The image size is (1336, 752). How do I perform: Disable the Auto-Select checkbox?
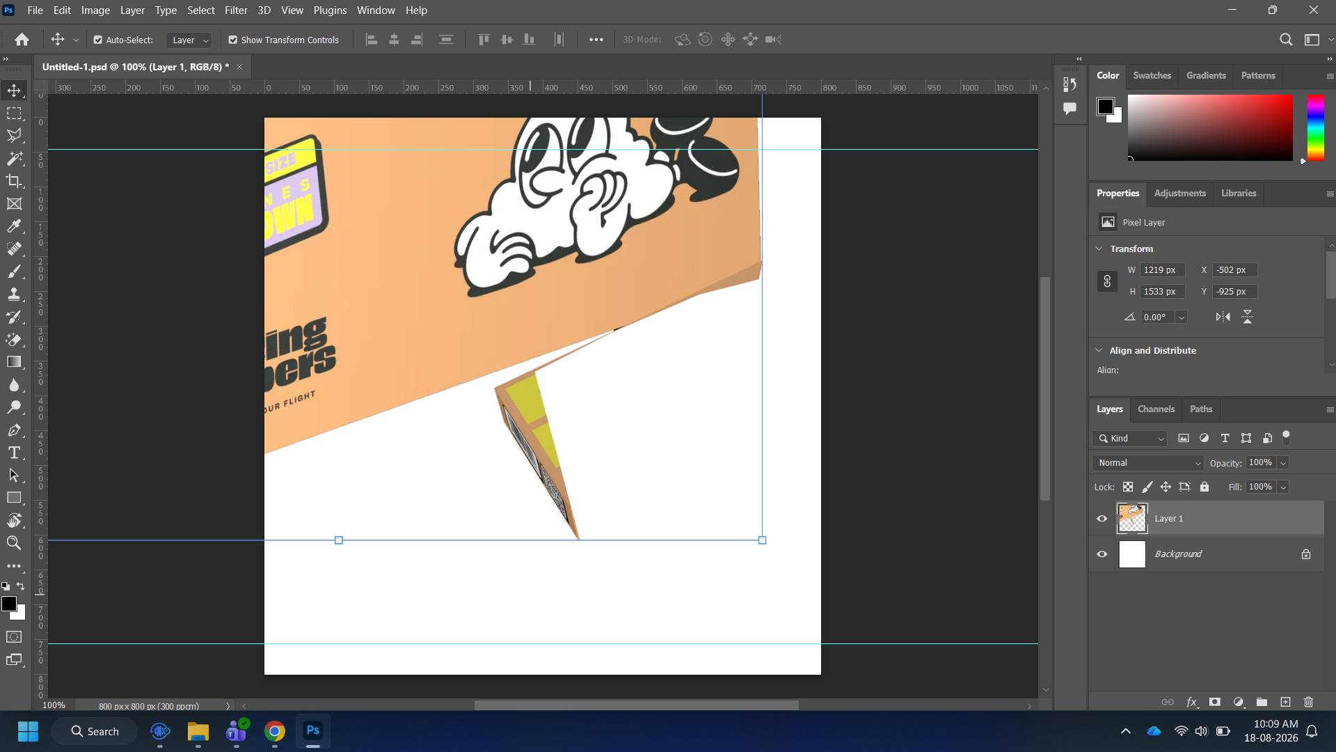(x=98, y=40)
